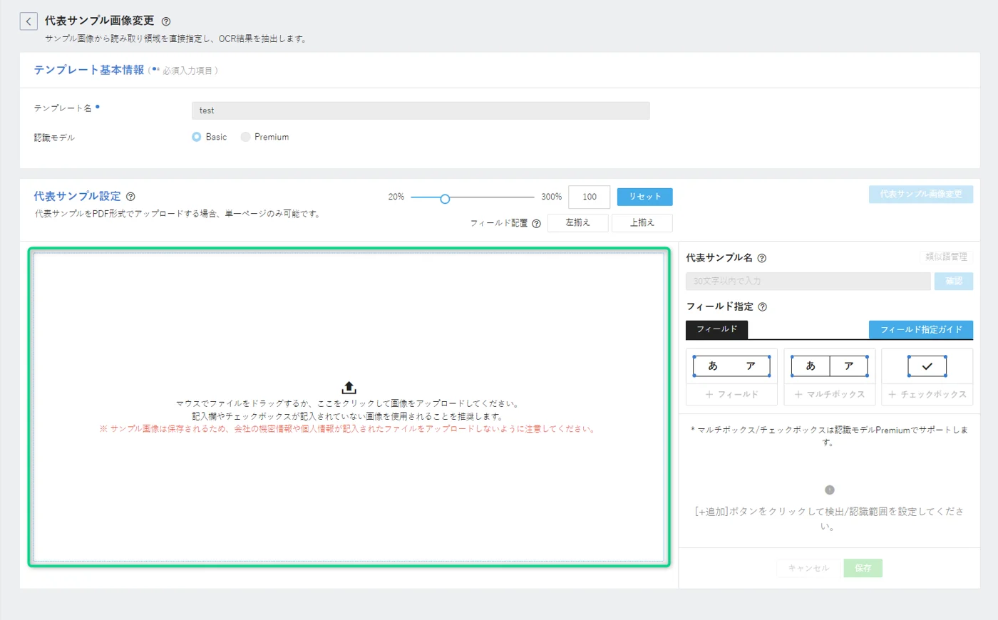Click help icon beside 代表サンプル名
The width and height of the screenshot is (998, 620).
click(x=761, y=258)
